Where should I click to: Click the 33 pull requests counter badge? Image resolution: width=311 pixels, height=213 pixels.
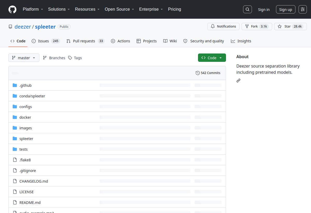101,41
